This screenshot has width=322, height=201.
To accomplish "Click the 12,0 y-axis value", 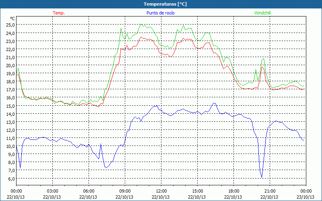I will [10, 130].
